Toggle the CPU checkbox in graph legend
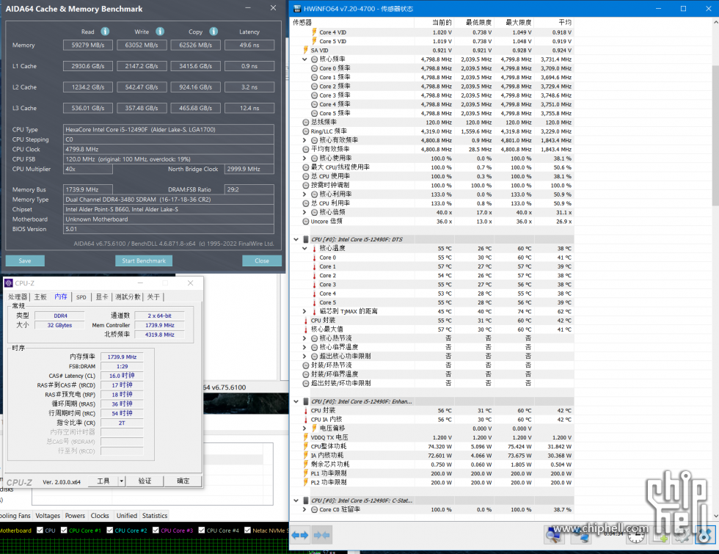Screen dimensions: 719x554 (40, 530)
